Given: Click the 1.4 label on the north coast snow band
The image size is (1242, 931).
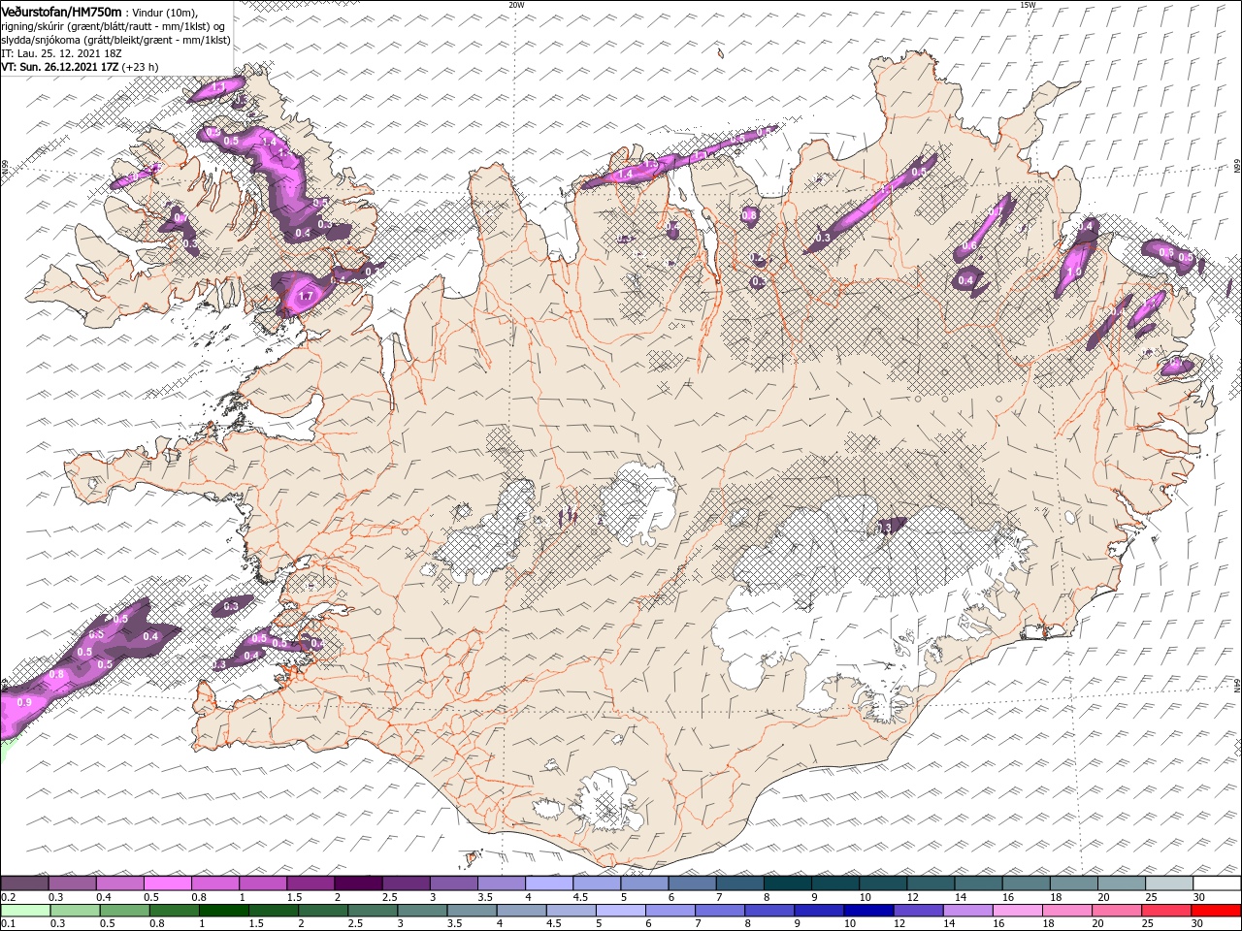Looking at the screenshot, I should pos(626,174).
